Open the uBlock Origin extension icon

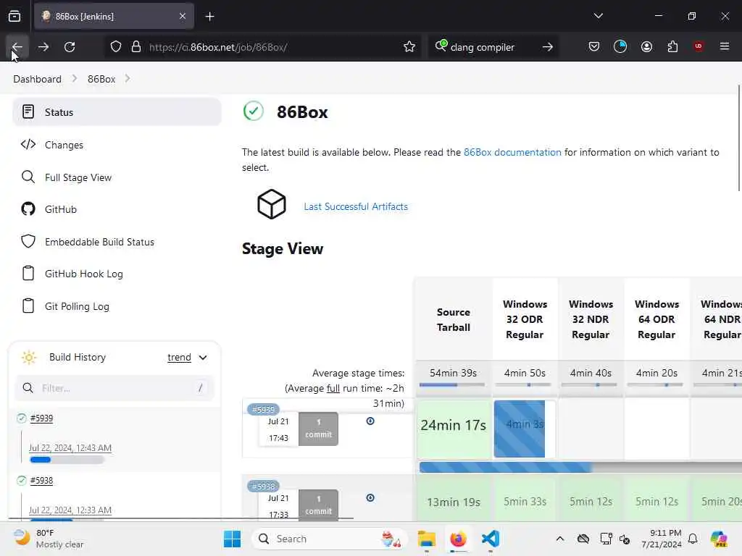pos(699,46)
